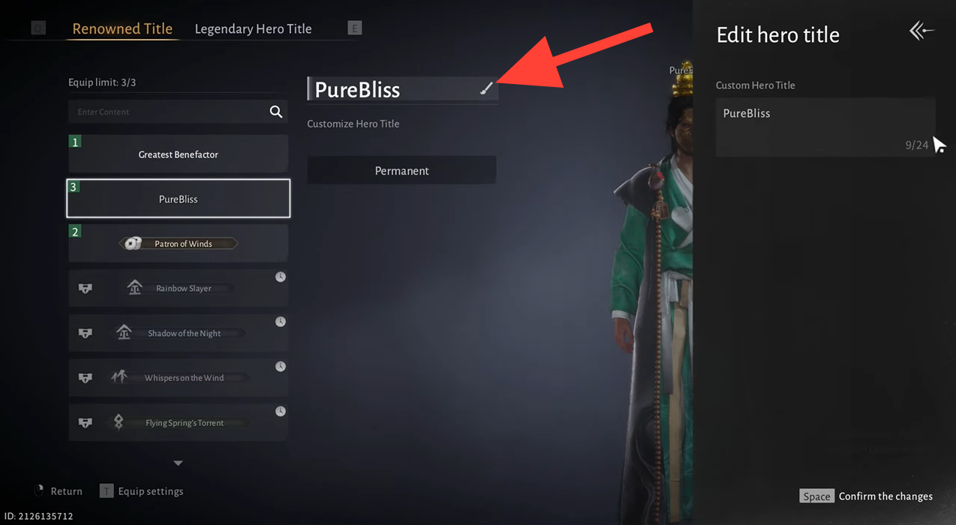Expand the title list with the down arrow
This screenshot has width=956, height=525.
pos(178,463)
